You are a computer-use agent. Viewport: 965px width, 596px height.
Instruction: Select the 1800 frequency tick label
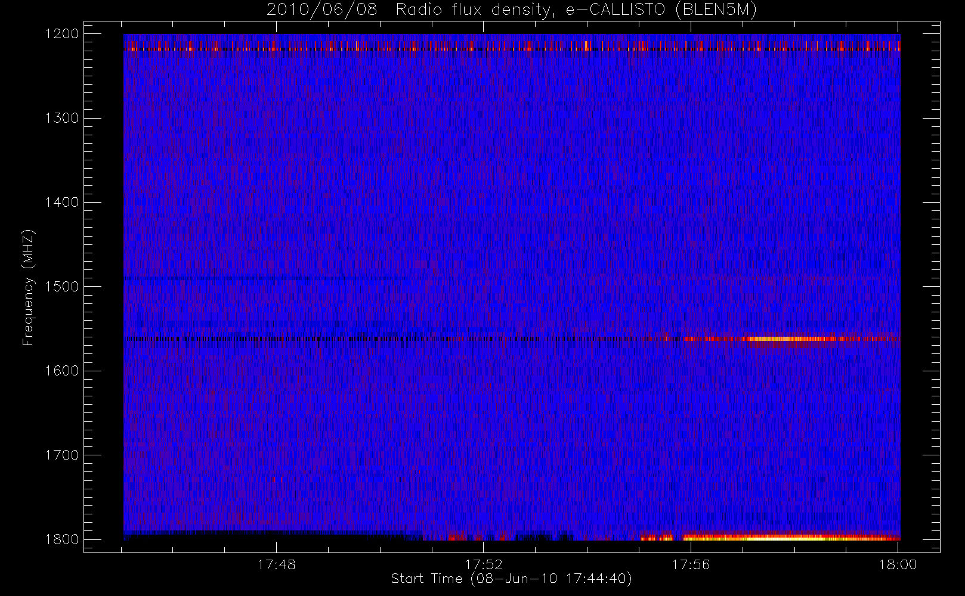[x=62, y=539]
